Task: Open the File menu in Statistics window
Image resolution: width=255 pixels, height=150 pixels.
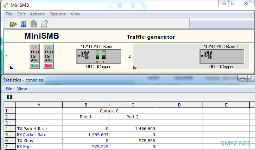Action: pyautogui.click(x=9, y=89)
